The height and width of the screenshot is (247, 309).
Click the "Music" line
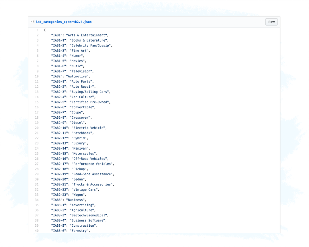coord(68,66)
